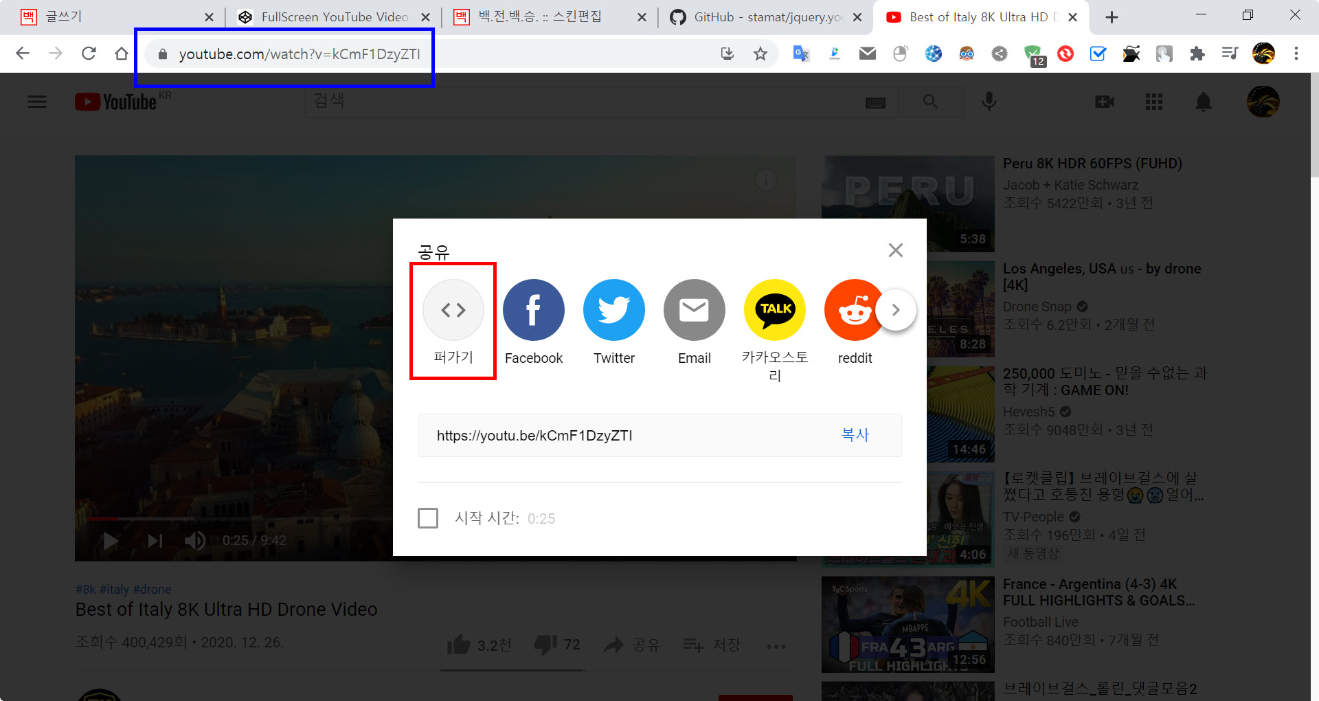Skip to the next video
This screenshot has height=701, width=1319.
(x=155, y=541)
